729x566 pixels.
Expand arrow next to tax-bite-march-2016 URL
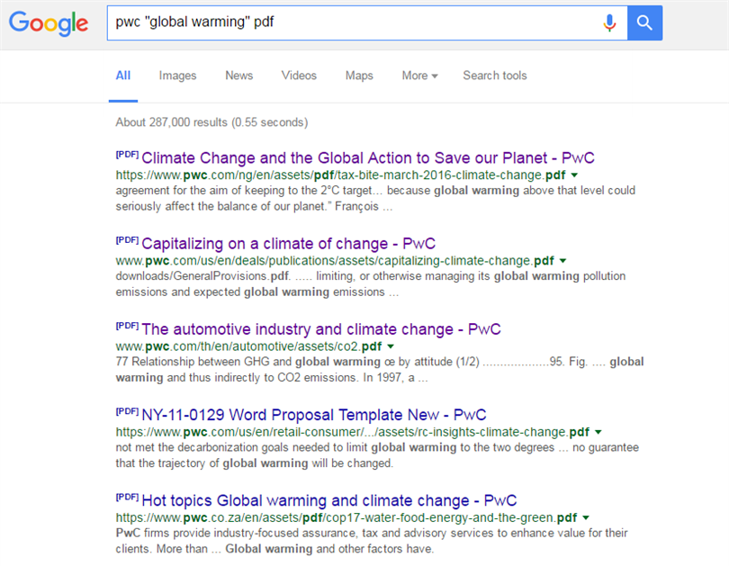(x=574, y=175)
